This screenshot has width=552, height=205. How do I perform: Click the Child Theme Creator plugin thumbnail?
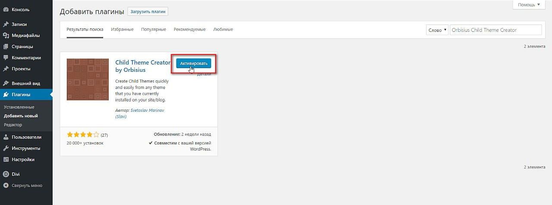coord(88,80)
